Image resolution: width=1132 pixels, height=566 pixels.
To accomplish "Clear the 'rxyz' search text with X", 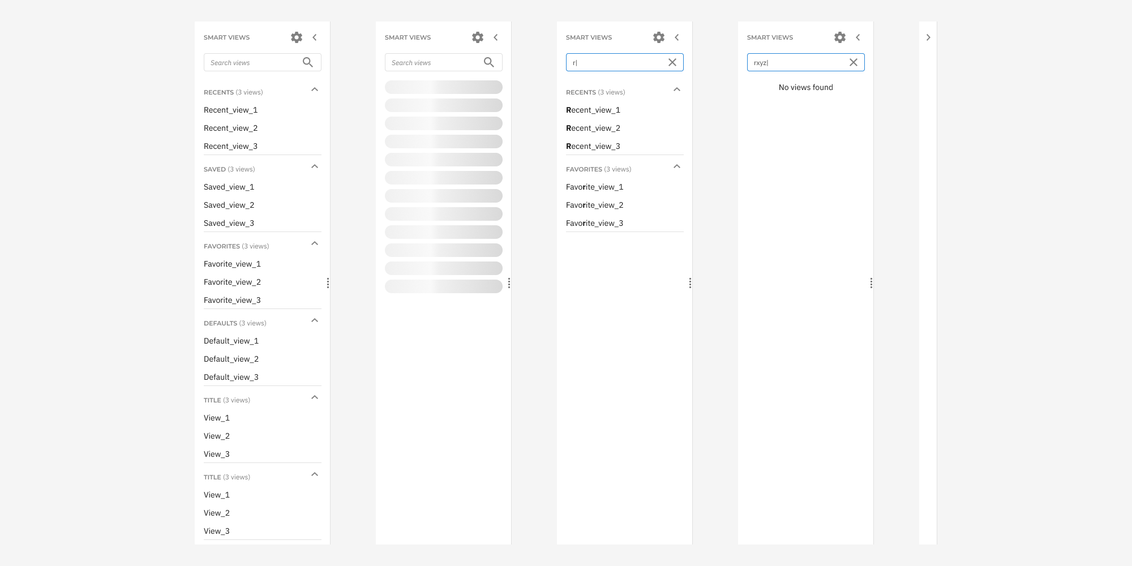I will 854,62.
